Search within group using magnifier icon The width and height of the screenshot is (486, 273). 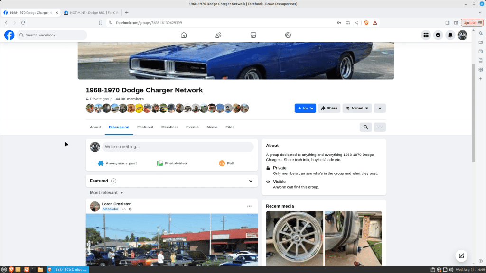pyautogui.click(x=365, y=127)
